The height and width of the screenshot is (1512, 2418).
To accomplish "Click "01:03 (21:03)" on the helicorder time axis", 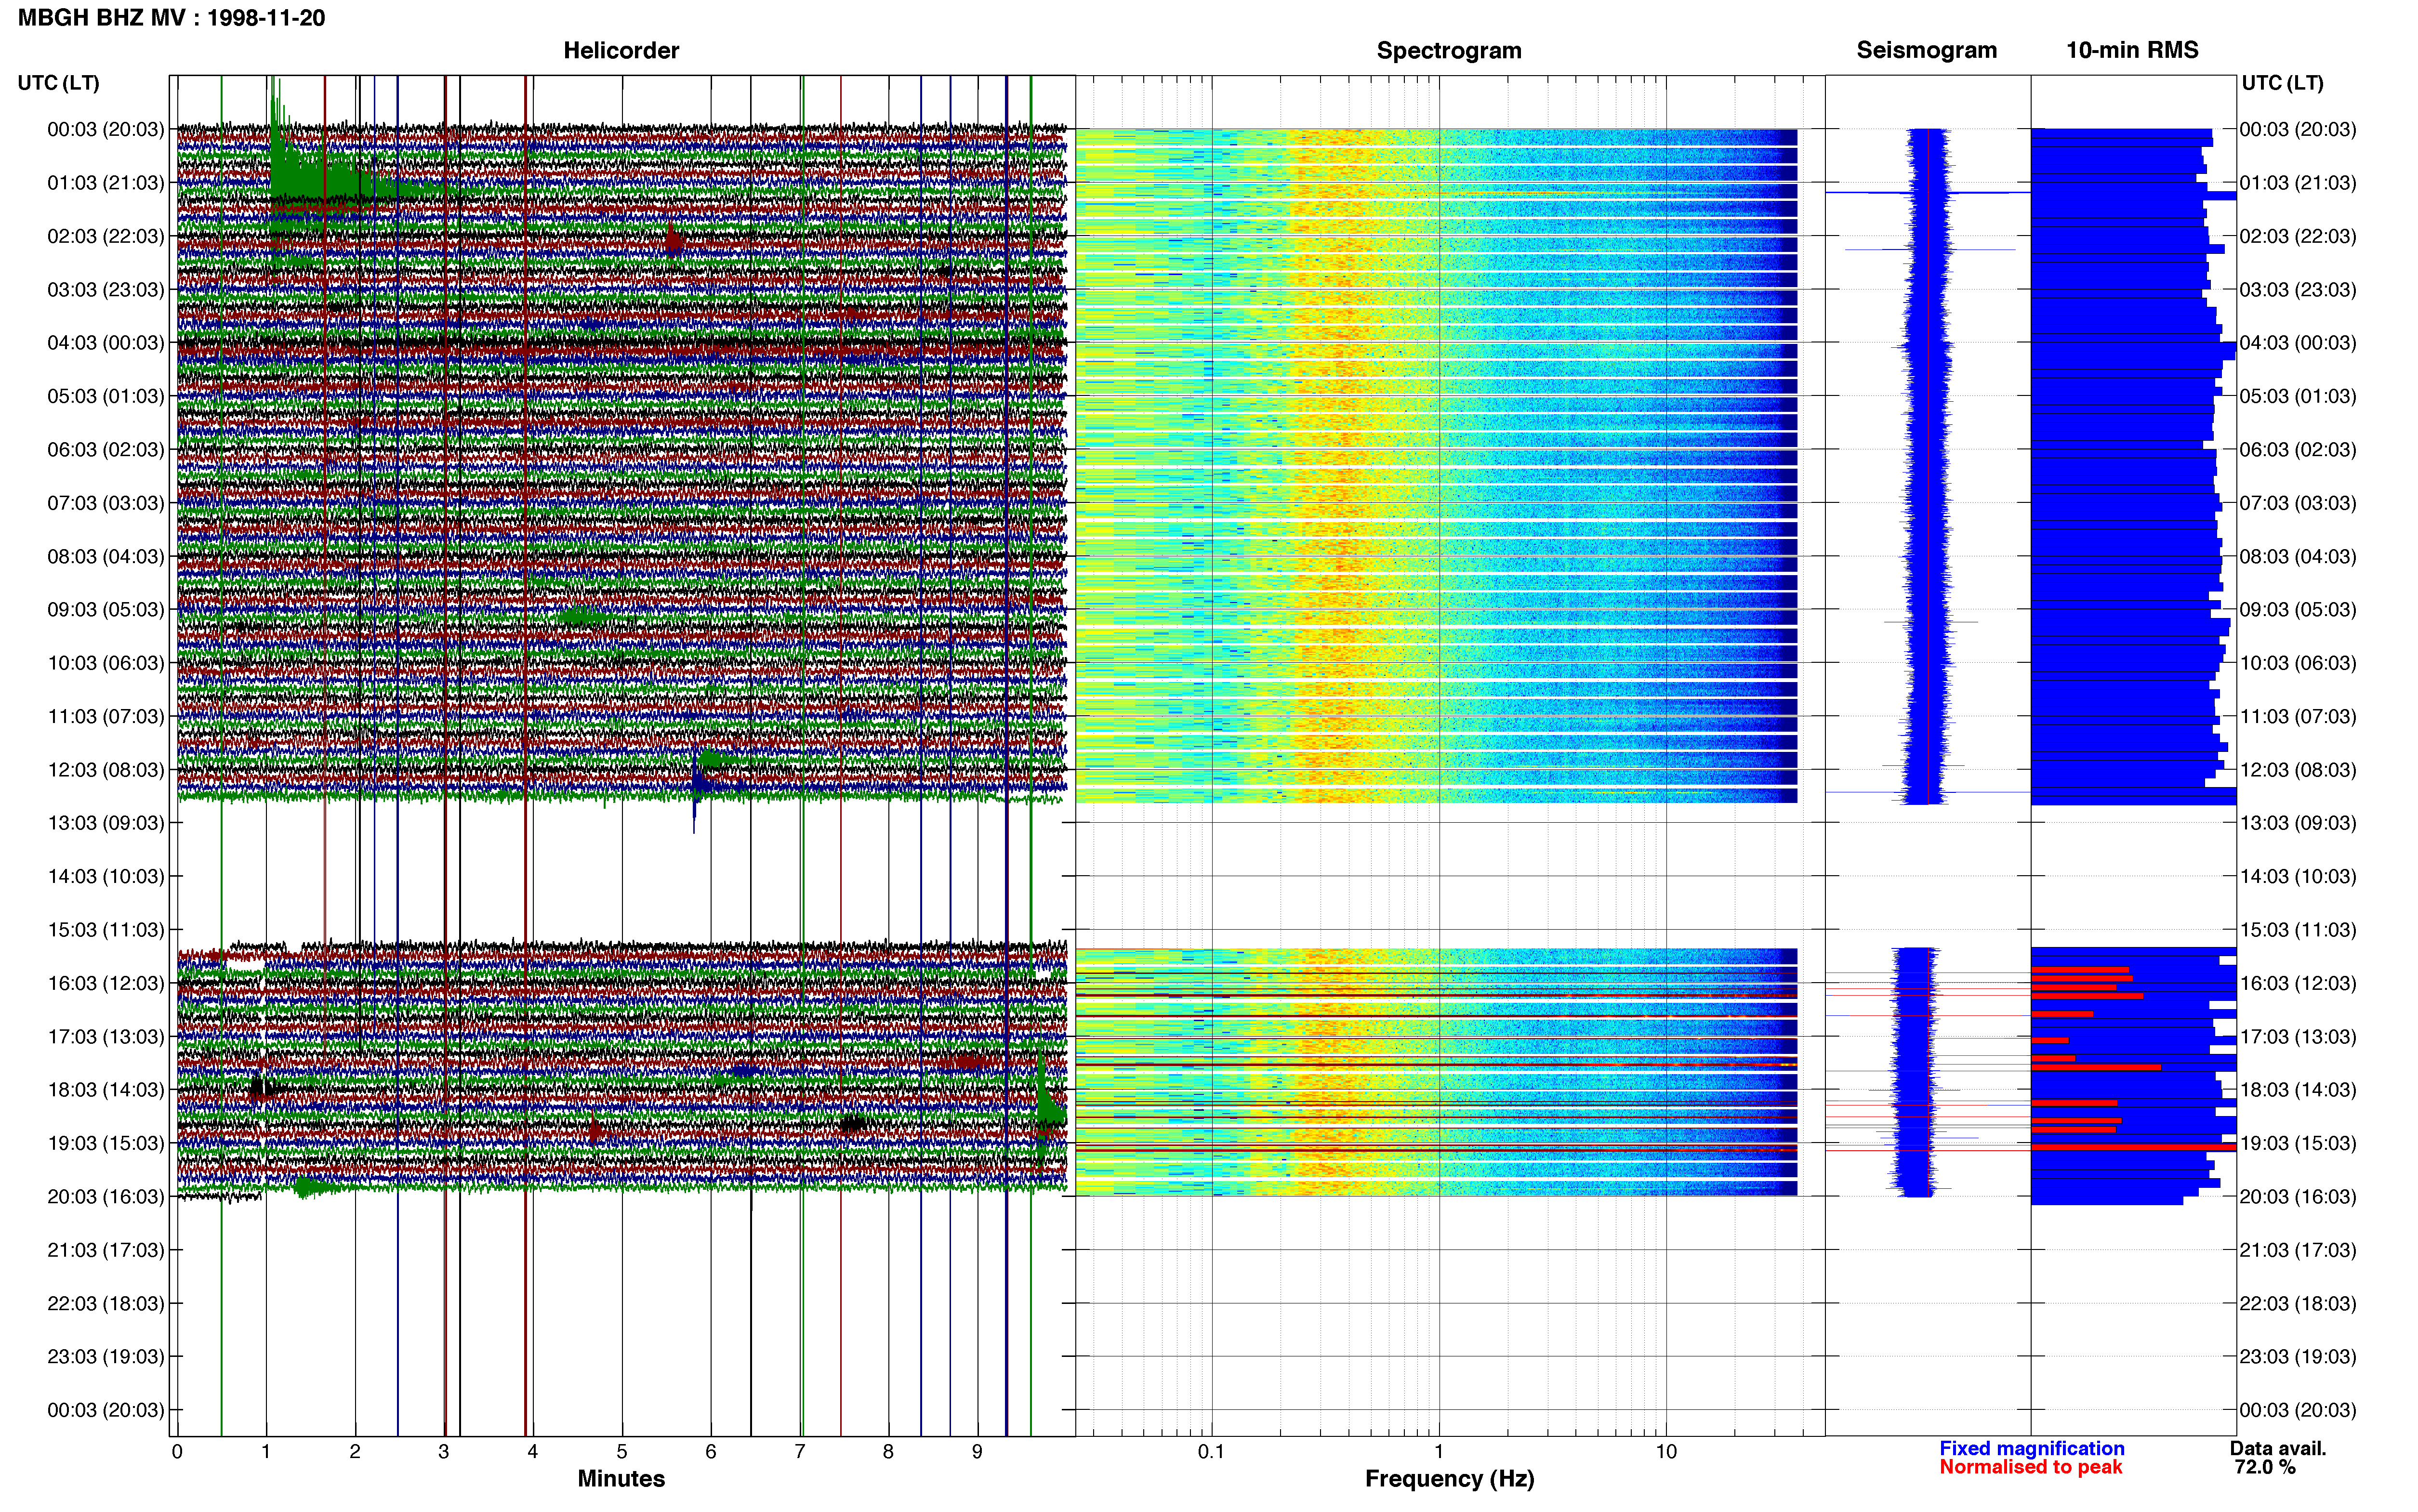I will pos(105,183).
